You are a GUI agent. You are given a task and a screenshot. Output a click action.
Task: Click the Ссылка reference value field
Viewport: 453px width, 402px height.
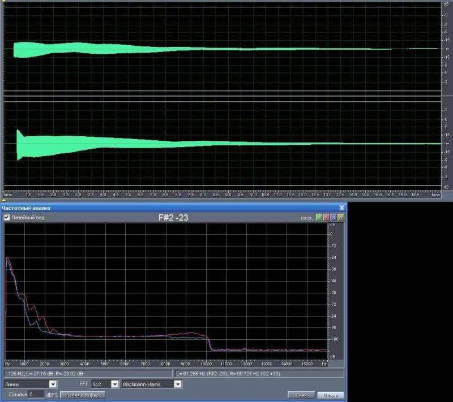point(36,394)
